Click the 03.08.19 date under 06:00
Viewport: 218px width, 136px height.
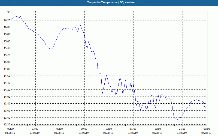point(59,133)
